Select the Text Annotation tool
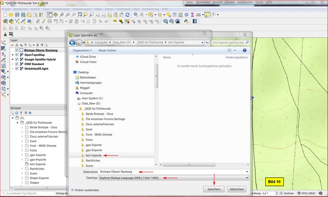Image resolution: width=328 pixels, height=197 pixels. tap(213, 14)
